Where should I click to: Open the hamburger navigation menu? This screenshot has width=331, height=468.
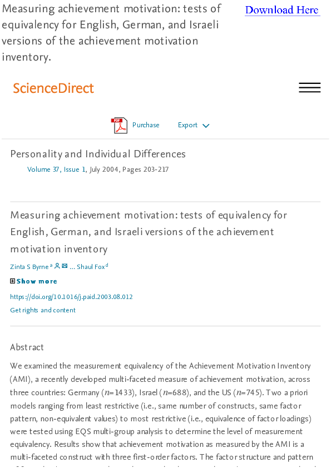point(309,87)
